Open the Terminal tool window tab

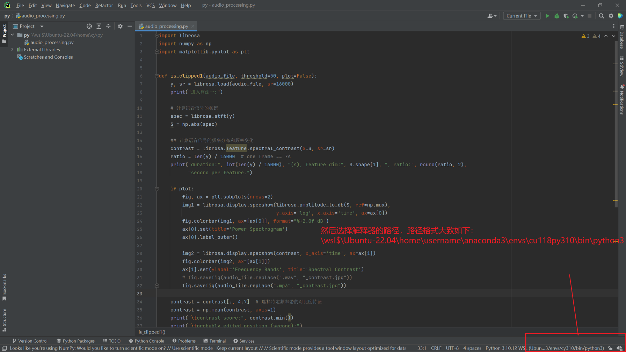tap(214, 341)
